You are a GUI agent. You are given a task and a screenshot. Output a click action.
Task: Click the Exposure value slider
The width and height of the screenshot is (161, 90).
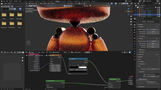[153, 69]
